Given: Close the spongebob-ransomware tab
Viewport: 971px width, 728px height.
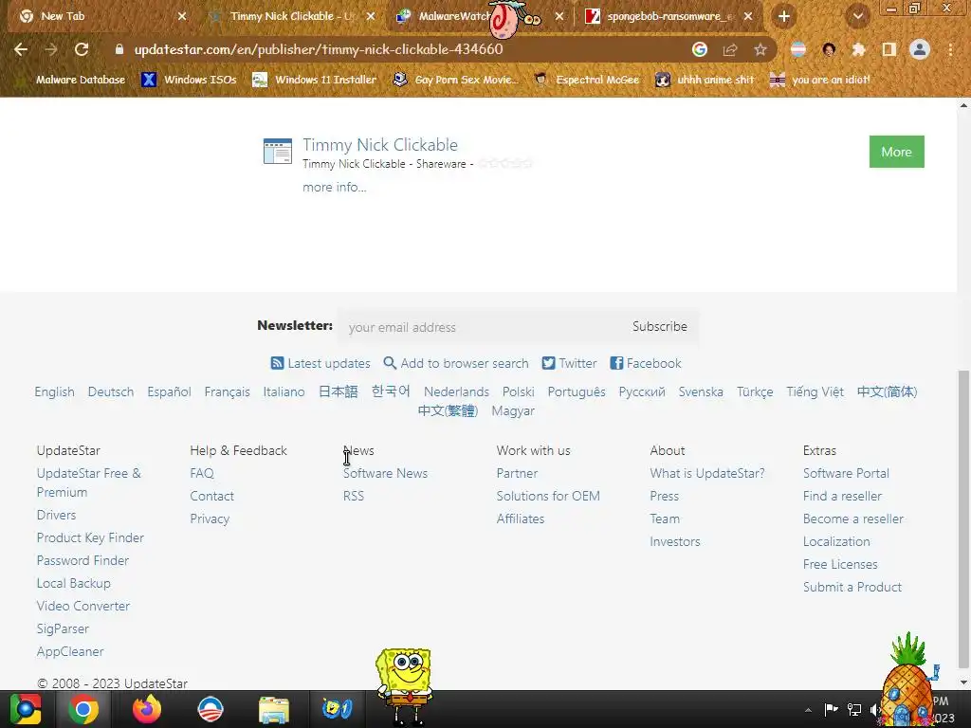Looking at the screenshot, I should [x=748, y=16].
